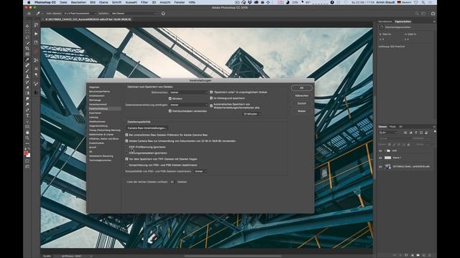Open the search icon in options bar

coord(417,14)
